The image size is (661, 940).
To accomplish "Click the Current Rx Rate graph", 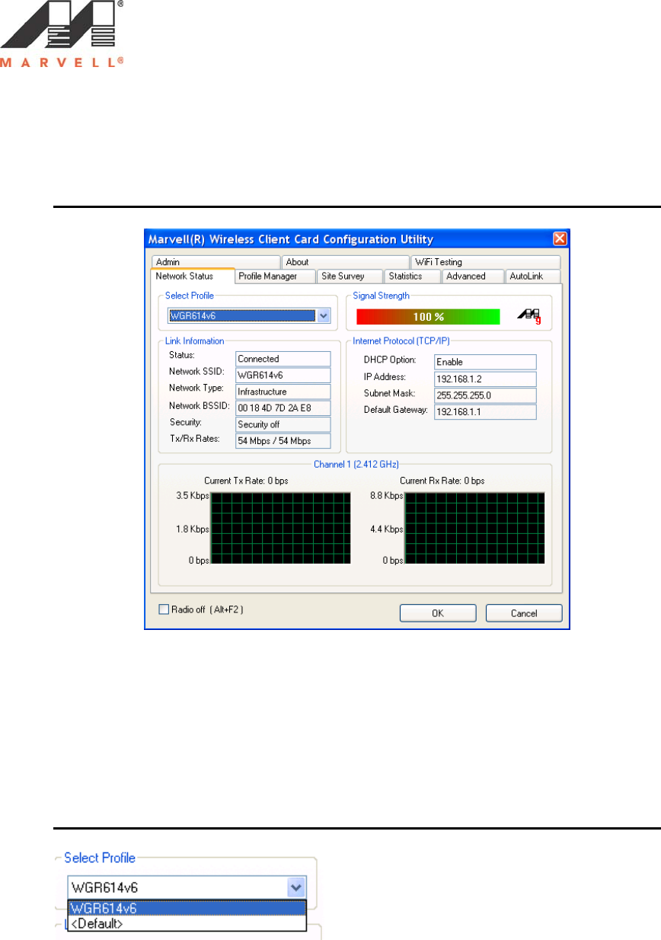I will (x=474, y=528).
